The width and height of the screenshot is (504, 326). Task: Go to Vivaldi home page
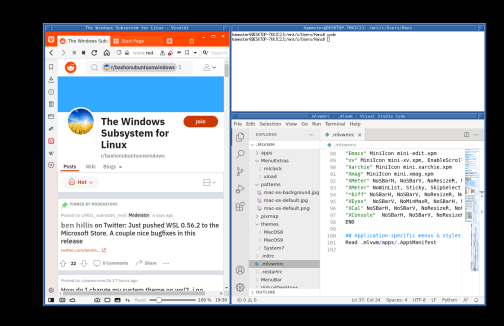click(x=106, y=52)
